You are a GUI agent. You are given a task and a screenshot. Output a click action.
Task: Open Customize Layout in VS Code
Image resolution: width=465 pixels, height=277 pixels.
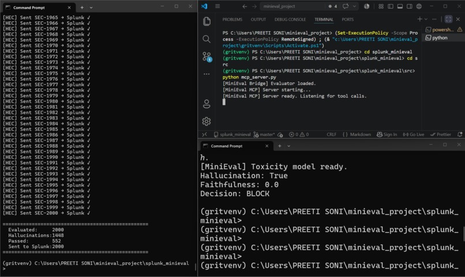click(x=381, y=6)
